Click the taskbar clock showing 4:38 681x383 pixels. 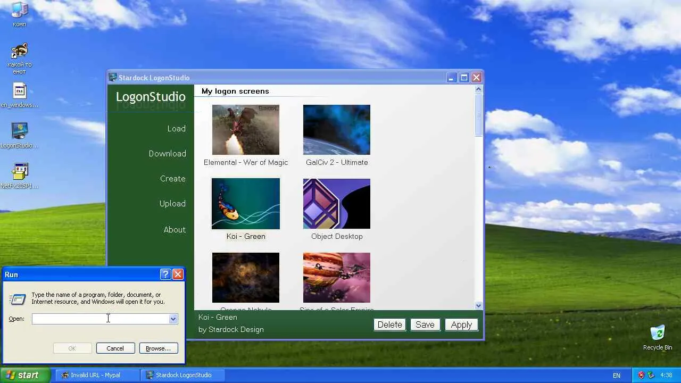pyautogui.click(x=666, y=375)
